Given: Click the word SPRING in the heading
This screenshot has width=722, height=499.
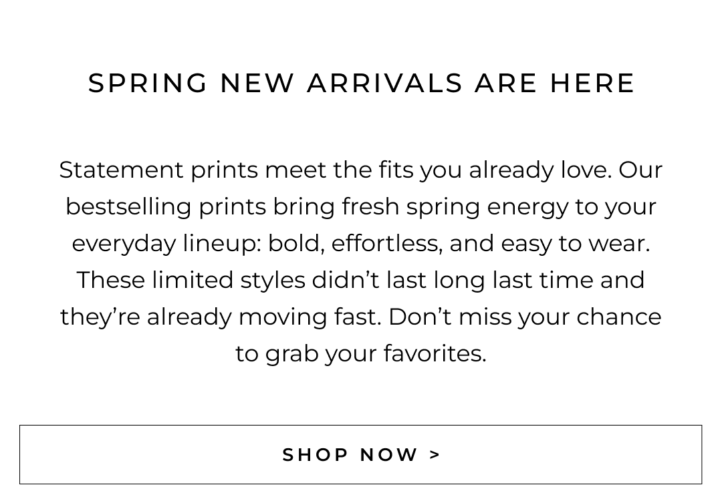Looking at the screenshot, I should pyautogui.click(x=148, y=84).
